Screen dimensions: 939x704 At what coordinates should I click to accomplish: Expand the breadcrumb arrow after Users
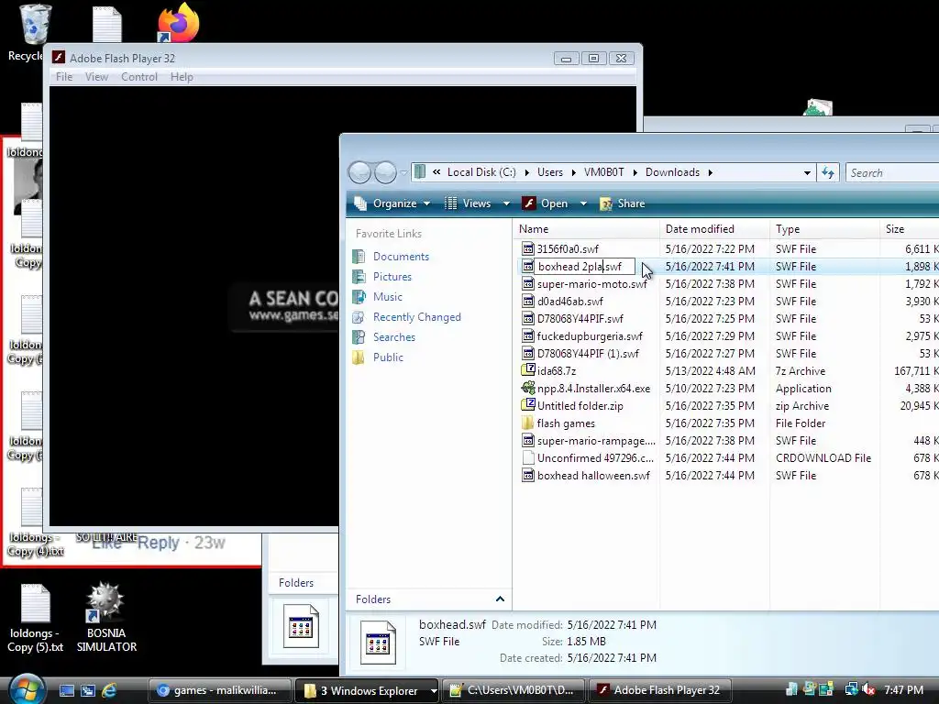[x=573, y=172]
